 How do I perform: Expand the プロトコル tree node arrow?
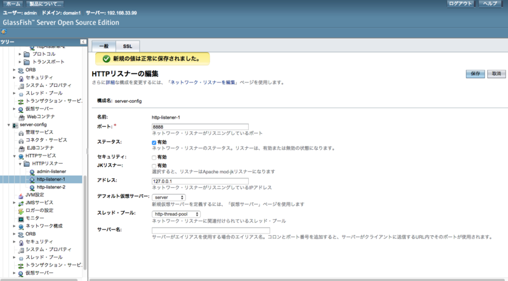pos(20,54)
